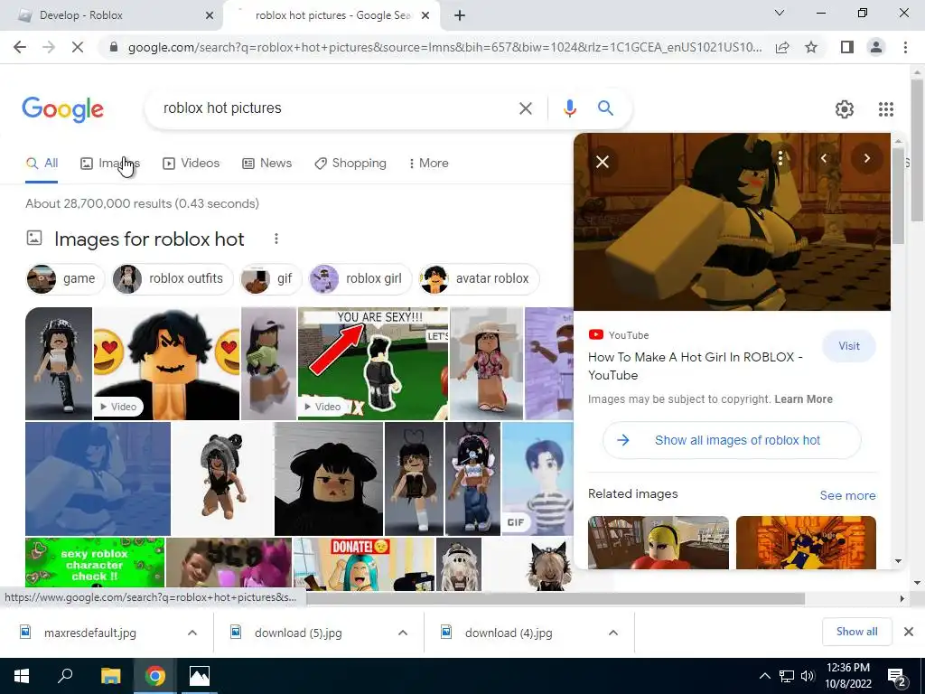Expand options for maxresdefault.jpg download

pos(192,633)
